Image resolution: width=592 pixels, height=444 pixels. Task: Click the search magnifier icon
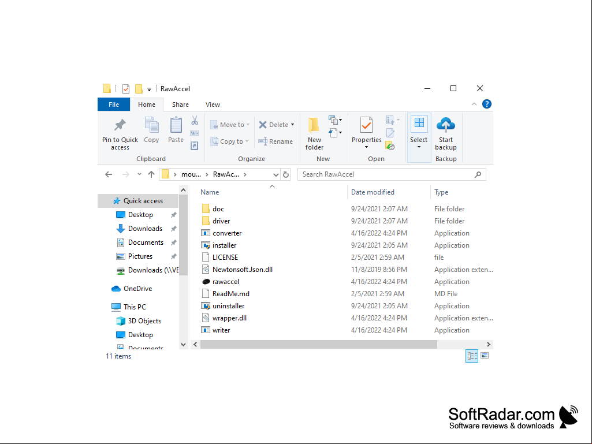[x=478, y=174]
